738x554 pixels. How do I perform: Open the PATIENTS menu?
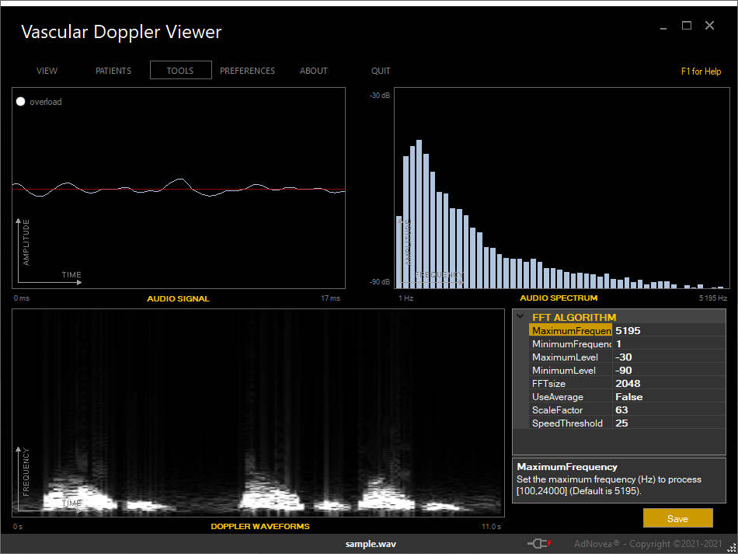(113, 71)
